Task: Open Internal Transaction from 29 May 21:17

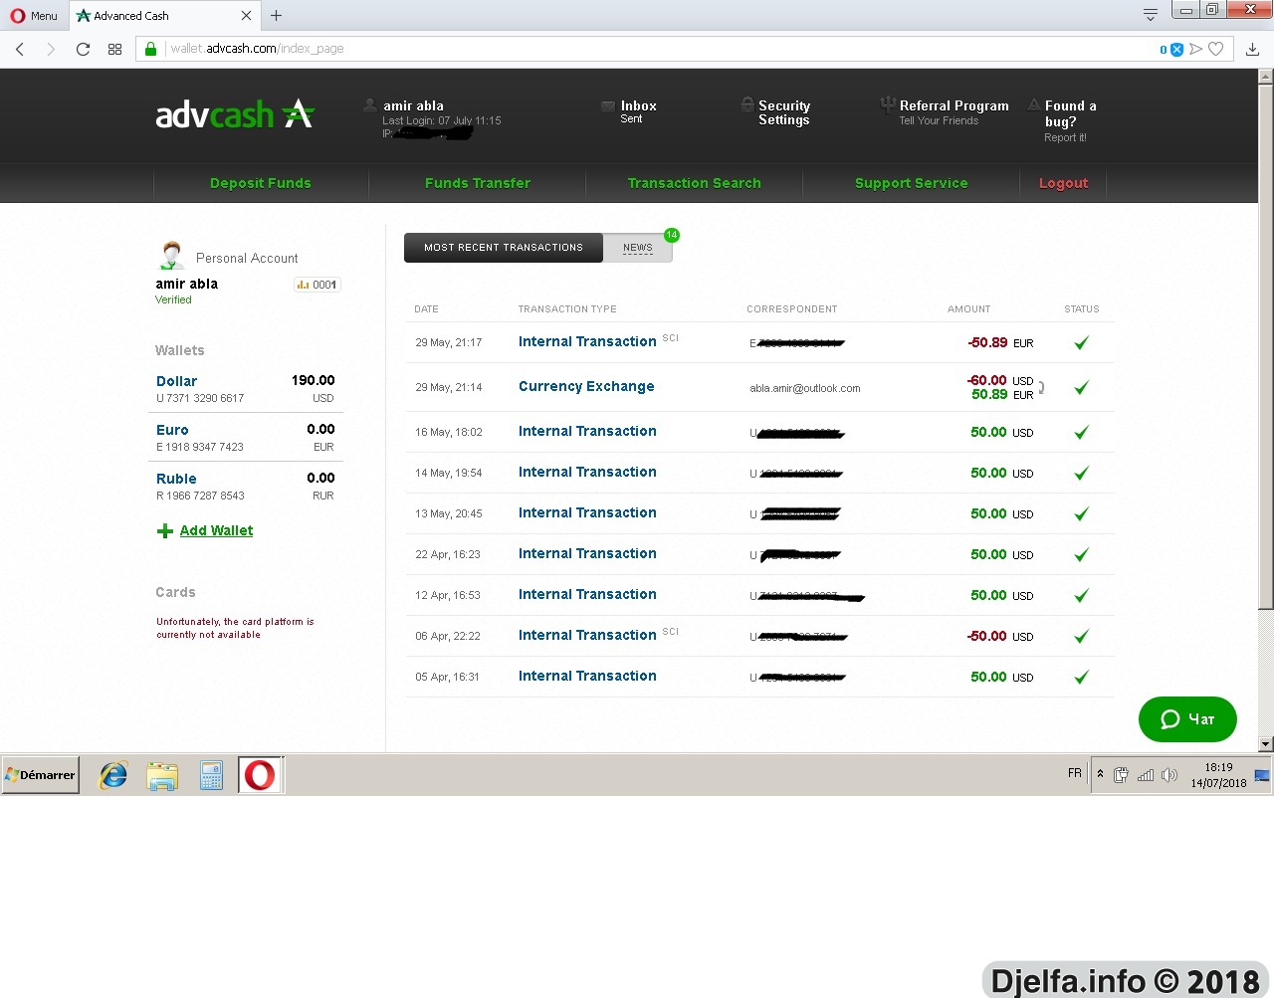Action: [x=587, y=341]
